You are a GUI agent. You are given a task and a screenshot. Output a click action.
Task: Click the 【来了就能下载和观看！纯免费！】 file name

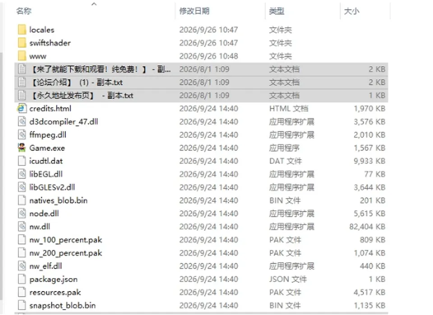click(100, 69)
